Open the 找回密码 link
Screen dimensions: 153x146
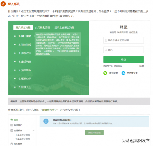(x=118, y=66)
